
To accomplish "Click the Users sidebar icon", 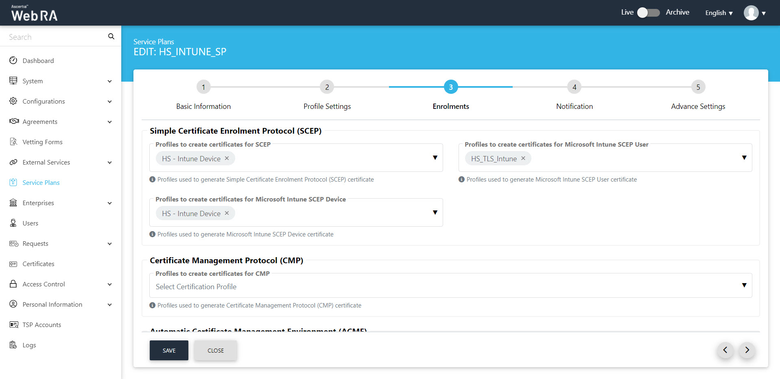I will (13, 223).
